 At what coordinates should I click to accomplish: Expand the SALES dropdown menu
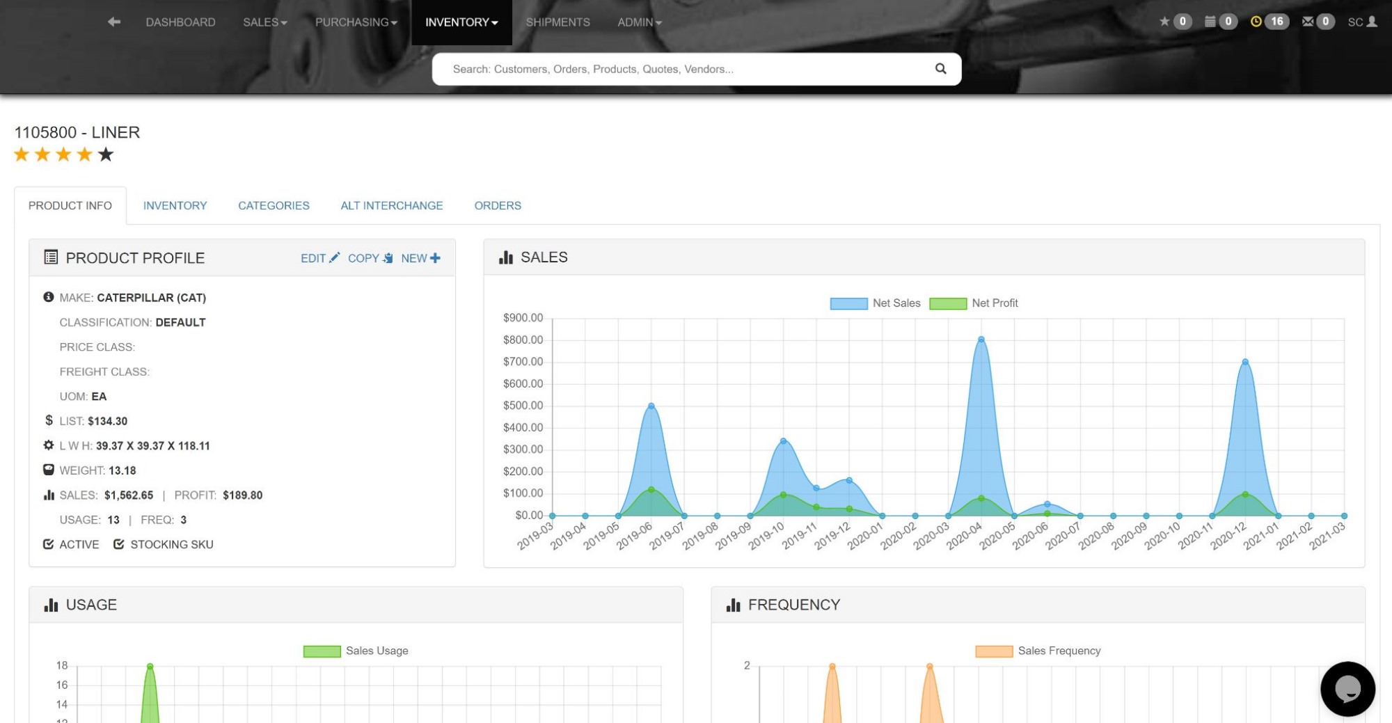(x=265, y=22)
